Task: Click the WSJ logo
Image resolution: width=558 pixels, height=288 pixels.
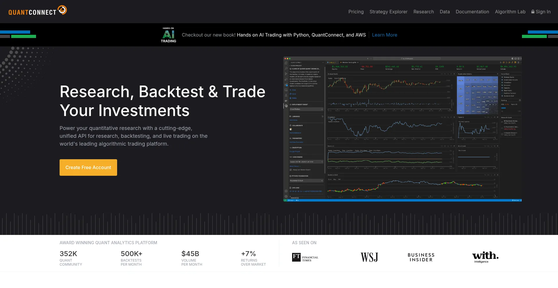Action: [x=369, y=257]
